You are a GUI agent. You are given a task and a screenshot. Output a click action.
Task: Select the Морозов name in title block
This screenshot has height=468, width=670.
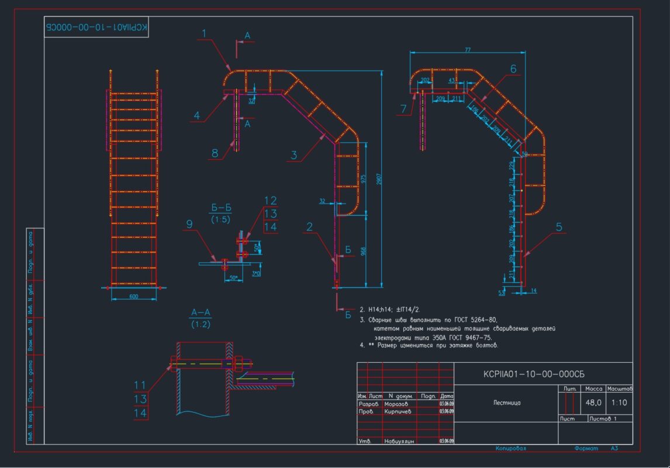401,404
